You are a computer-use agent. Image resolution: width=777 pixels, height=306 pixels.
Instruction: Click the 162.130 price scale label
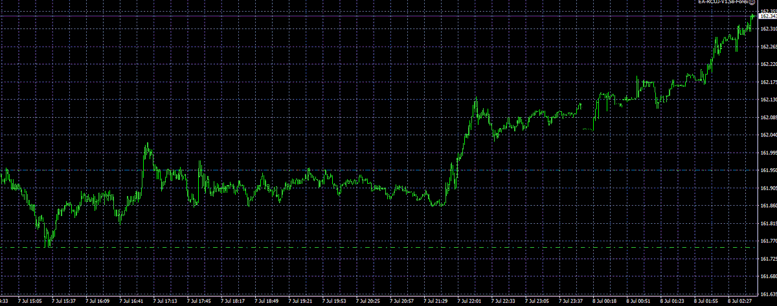pos(768,100)
